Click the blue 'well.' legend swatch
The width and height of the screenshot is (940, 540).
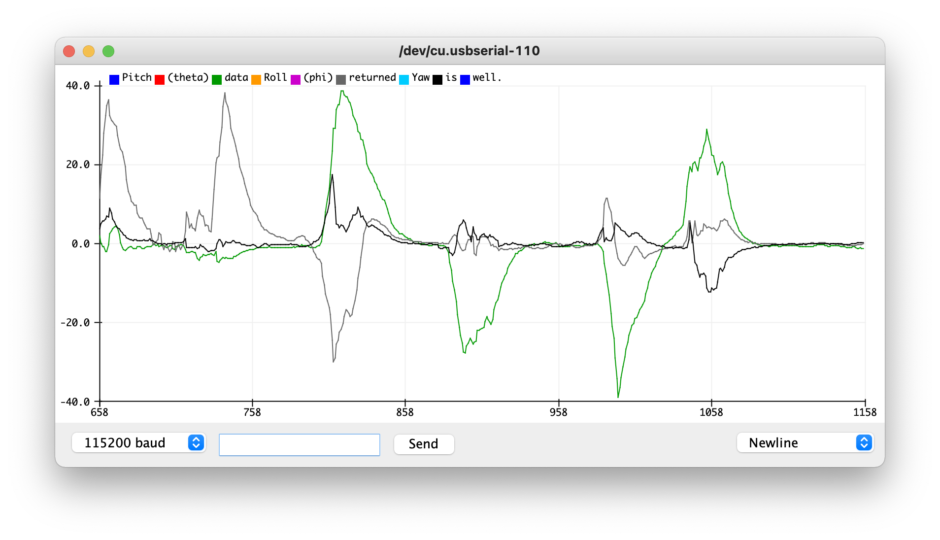tap(465, 80)
